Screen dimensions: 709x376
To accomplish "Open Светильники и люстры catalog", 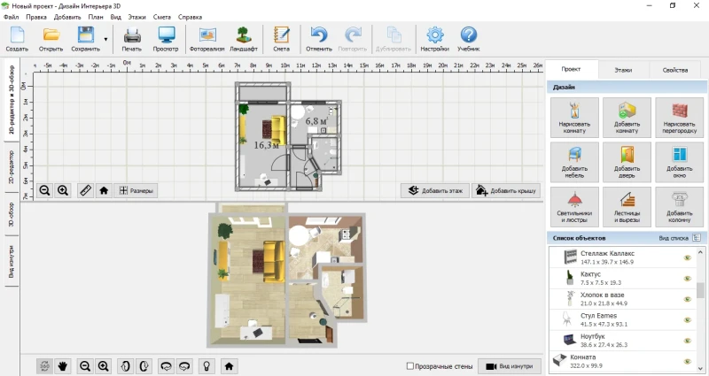I will click(x=574, y=207).
